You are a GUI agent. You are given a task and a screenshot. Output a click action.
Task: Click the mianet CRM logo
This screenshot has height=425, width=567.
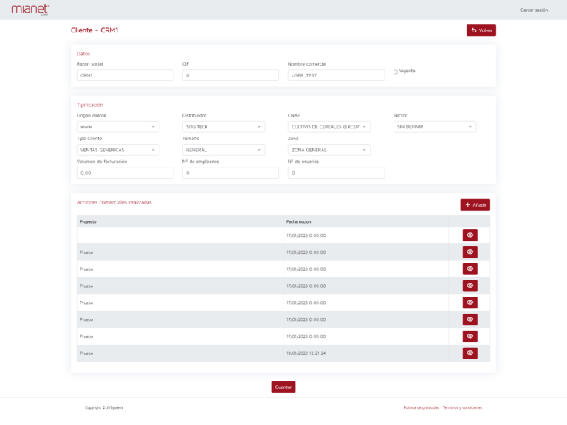coord(30,10)
